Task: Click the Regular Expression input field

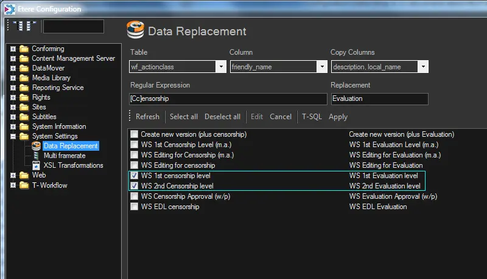Action: click(228, 98)
